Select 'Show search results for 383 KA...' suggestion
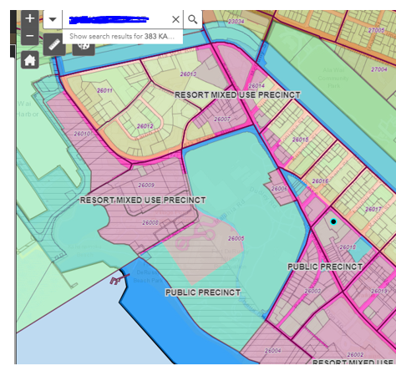The width and height of the screenshot is (396, 371). pyautogui.click(x=123, y=37)
